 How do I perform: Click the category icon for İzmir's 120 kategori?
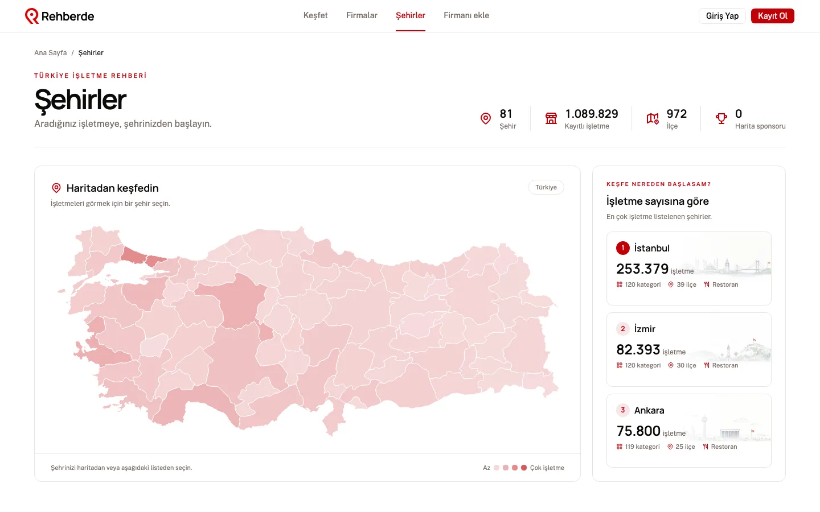(620, 365)
